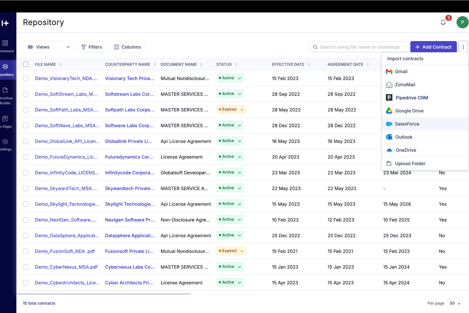Click the red notification badge 3
This screenshot has width=469, height=313.
(448, 18)
